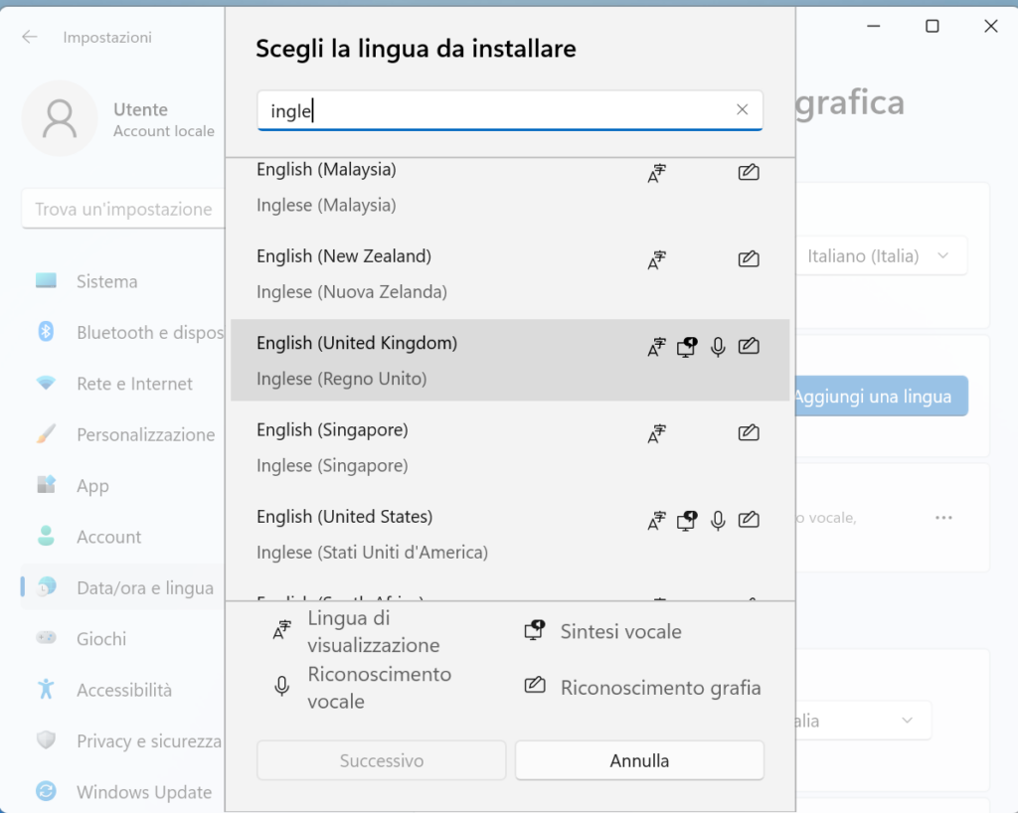Click the Giochi controller icon
The width and height of the screenshot is (1018, 813).
coord(46,638)
